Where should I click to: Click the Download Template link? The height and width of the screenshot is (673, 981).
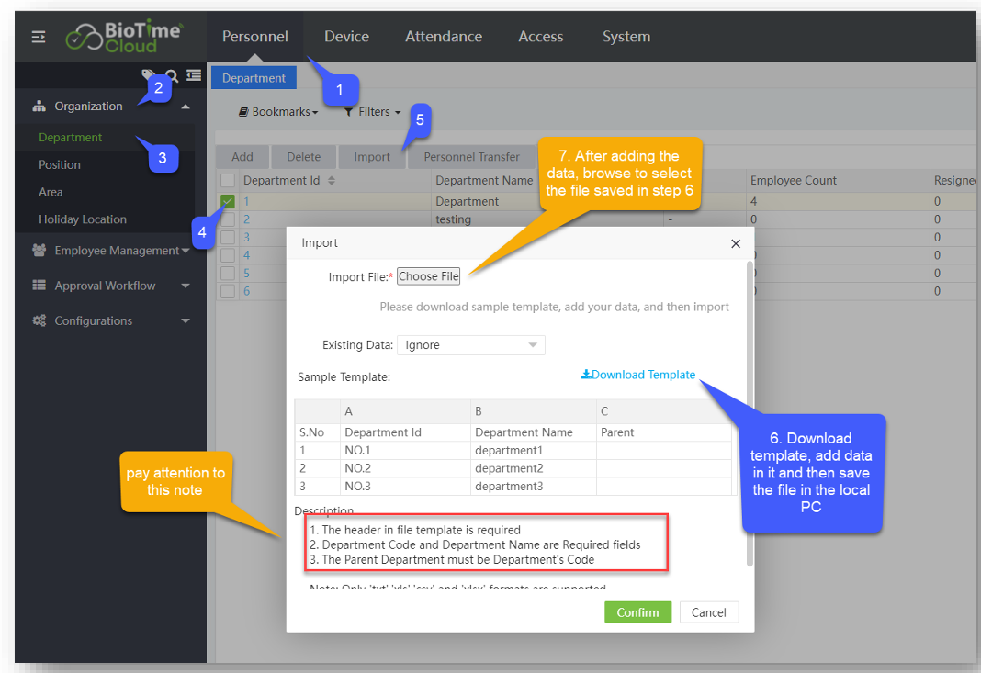[638, 375]
